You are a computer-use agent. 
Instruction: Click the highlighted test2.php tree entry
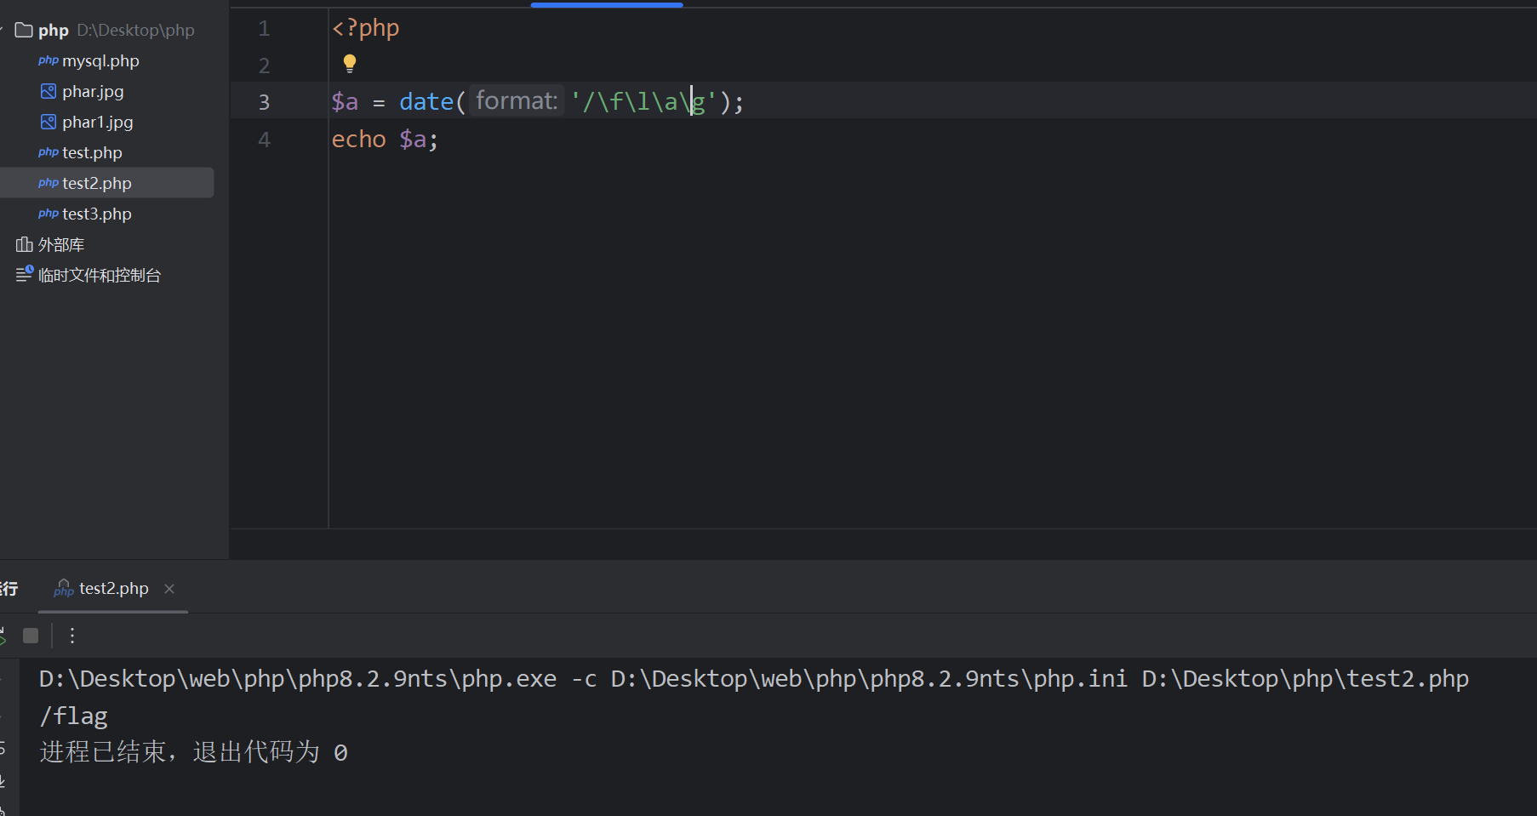point(96,184)
